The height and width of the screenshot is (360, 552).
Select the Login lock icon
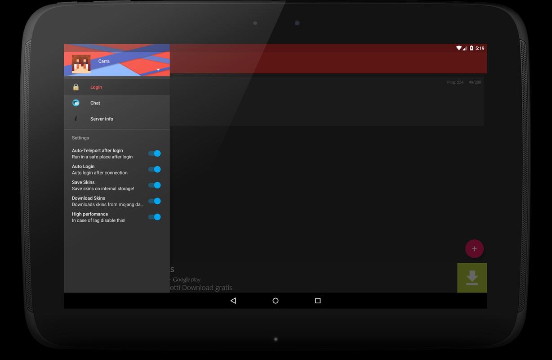pyautogui.click(x=76, y=86)
